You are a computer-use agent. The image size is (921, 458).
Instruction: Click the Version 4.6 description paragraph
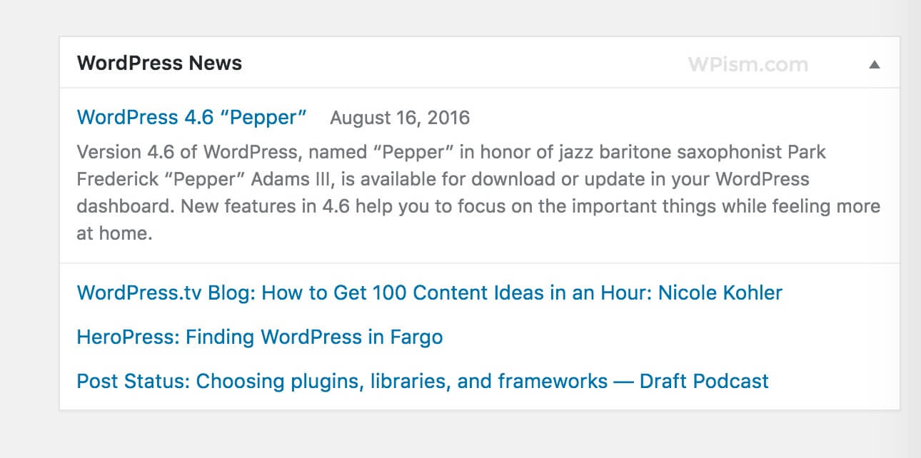[478, 193]
